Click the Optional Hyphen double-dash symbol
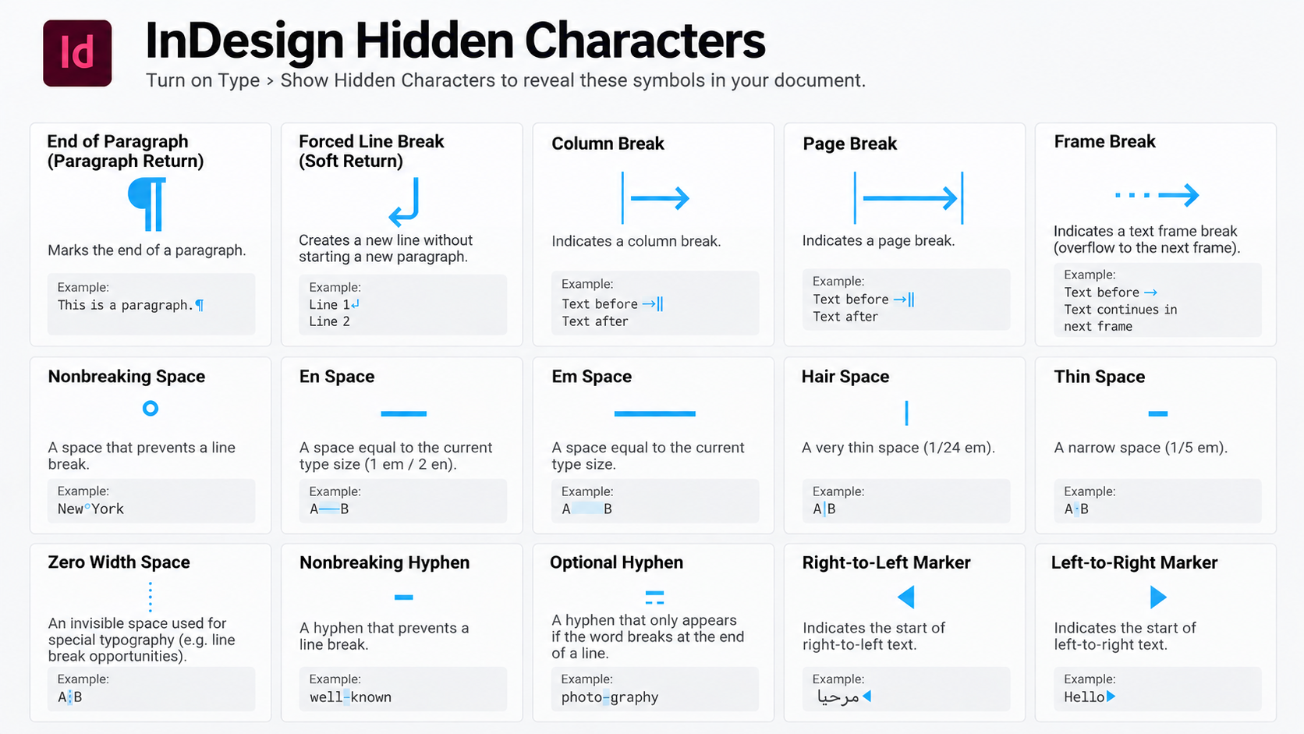 click(654, 598)
